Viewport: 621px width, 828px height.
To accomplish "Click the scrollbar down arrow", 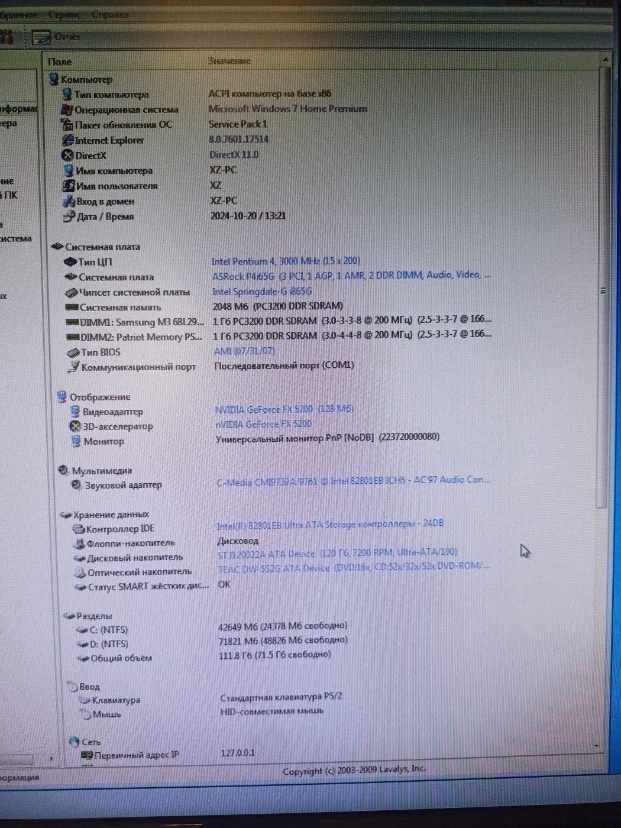I will click(x=597, y=746).
